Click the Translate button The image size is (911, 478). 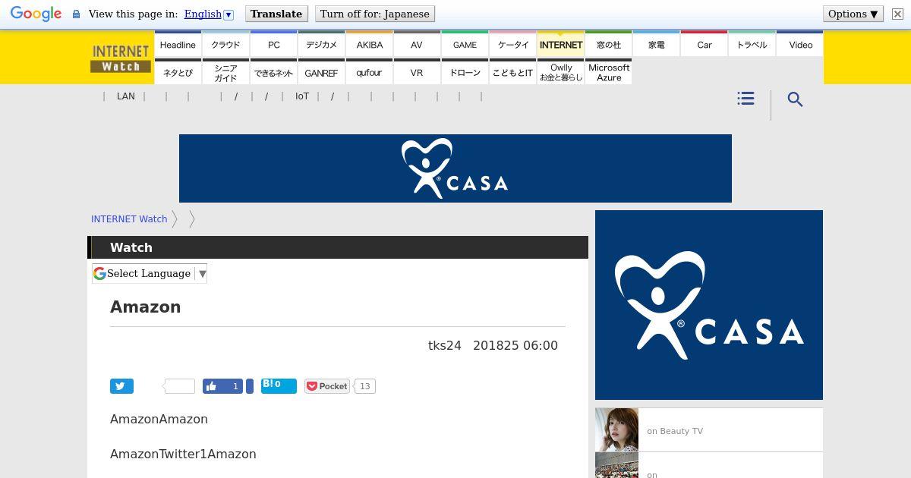point(276,14)
